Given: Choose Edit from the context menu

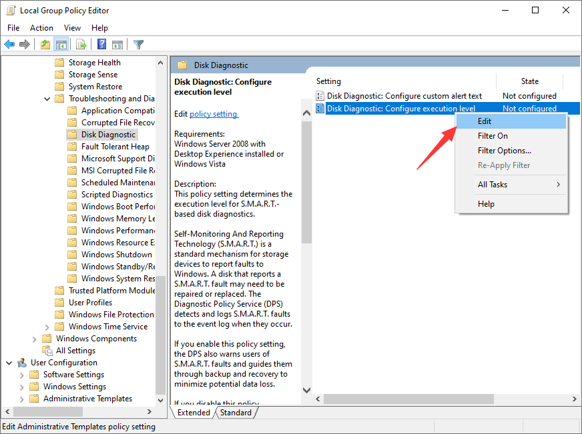Looking at the screenshot, I should 485,121.
